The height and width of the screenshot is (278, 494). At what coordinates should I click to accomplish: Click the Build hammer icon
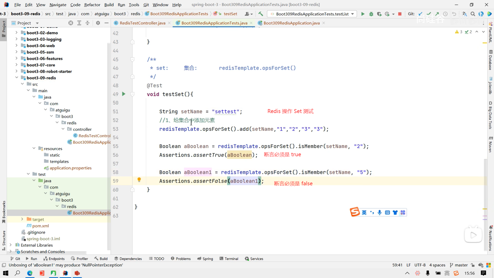click(x=261, y=14)
